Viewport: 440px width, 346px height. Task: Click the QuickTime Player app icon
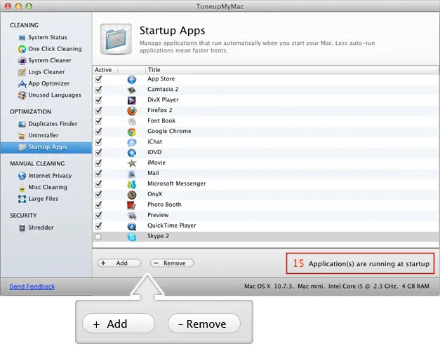click(132, 226)
